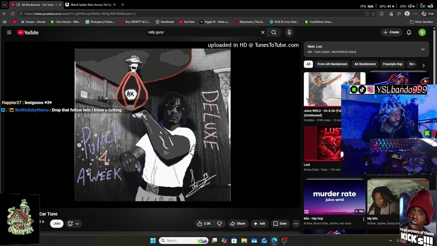Open the 'Buy OBSBOT Tail 2' bookmark
Screen dimensions: 437x246
[135, 22]
